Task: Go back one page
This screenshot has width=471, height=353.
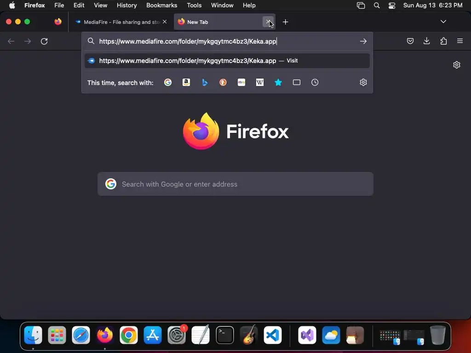Action: click(11, 41)
